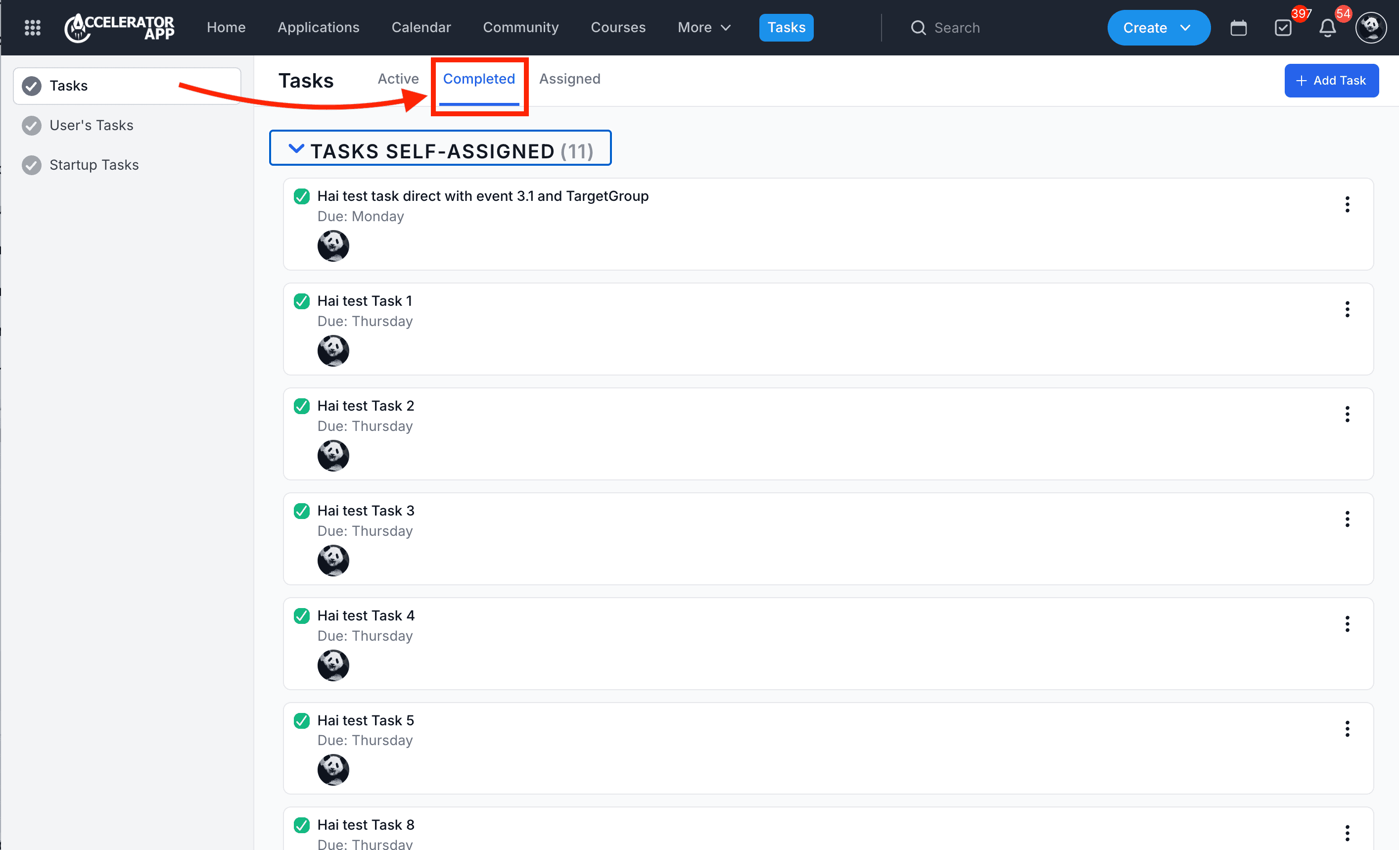The height and width of the screenshot is (850, 1399).
Task: Open Community in the top navigation
Action: tap(520, 27)
